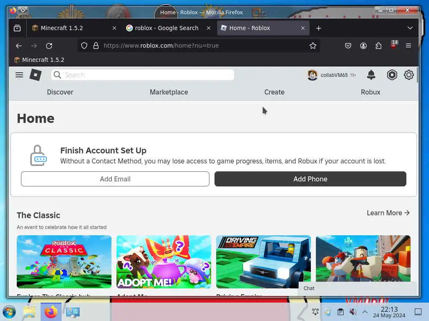This screenshot has height=321, width=429.
Task: Open the Roblox hamburger navigation menu
Action: 19,75
